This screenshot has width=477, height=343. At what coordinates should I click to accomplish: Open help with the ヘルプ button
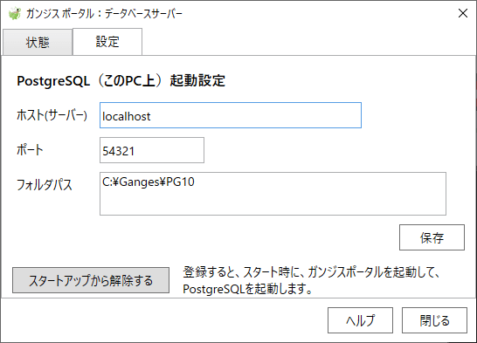360,320
